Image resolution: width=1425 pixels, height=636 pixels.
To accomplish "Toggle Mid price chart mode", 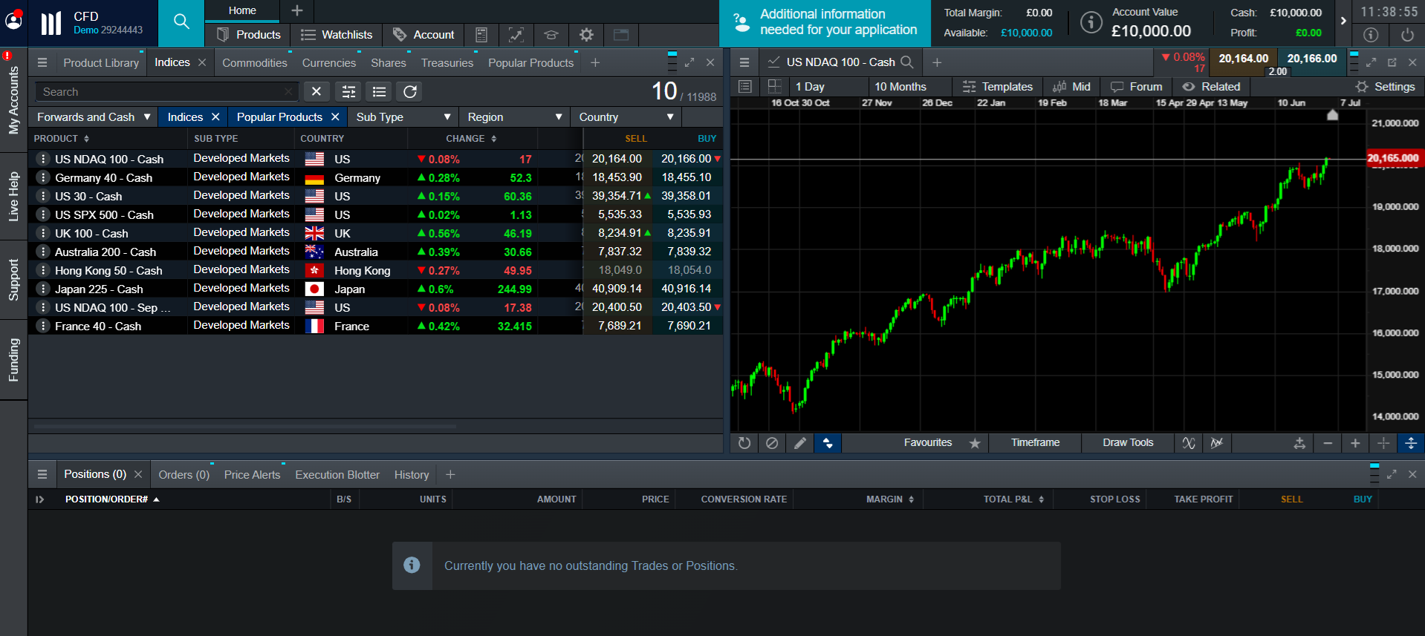I will [x=1072, y=87].
